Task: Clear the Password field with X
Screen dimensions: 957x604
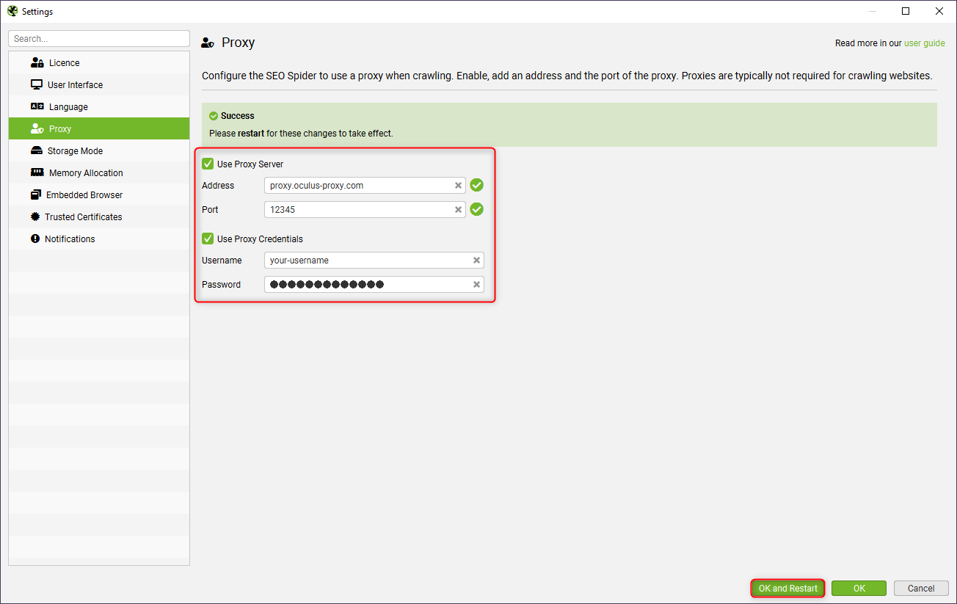Action: point(476,285)
